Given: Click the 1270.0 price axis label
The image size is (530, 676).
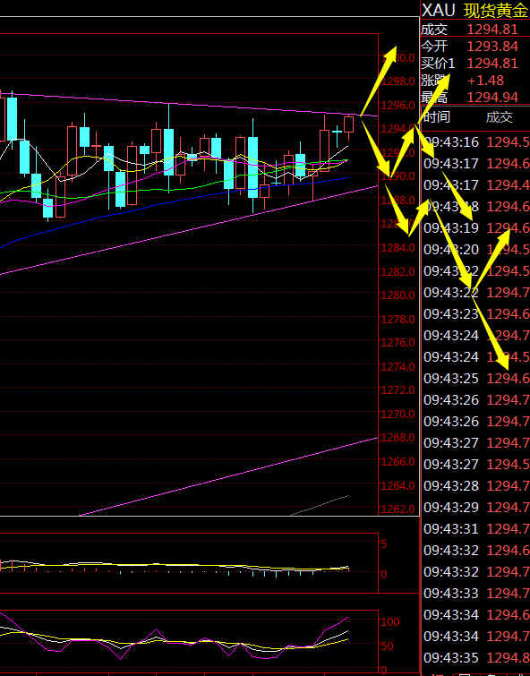Looking at the screenshot, I should [x=397, y=414].
